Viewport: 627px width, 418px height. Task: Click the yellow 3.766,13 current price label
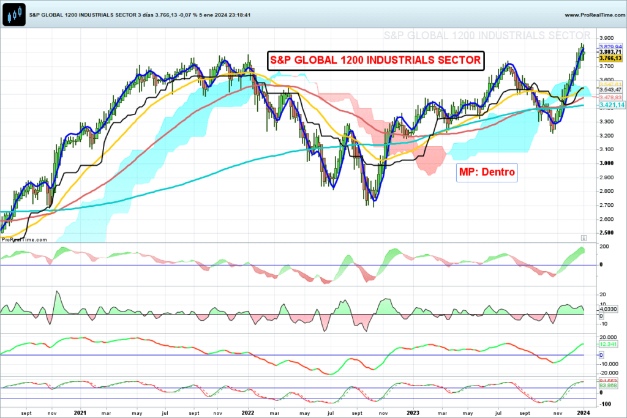click(x=610, y=58)
